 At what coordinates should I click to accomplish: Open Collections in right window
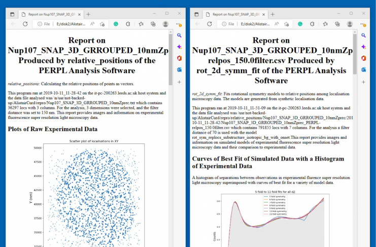[x=337, y=24]
